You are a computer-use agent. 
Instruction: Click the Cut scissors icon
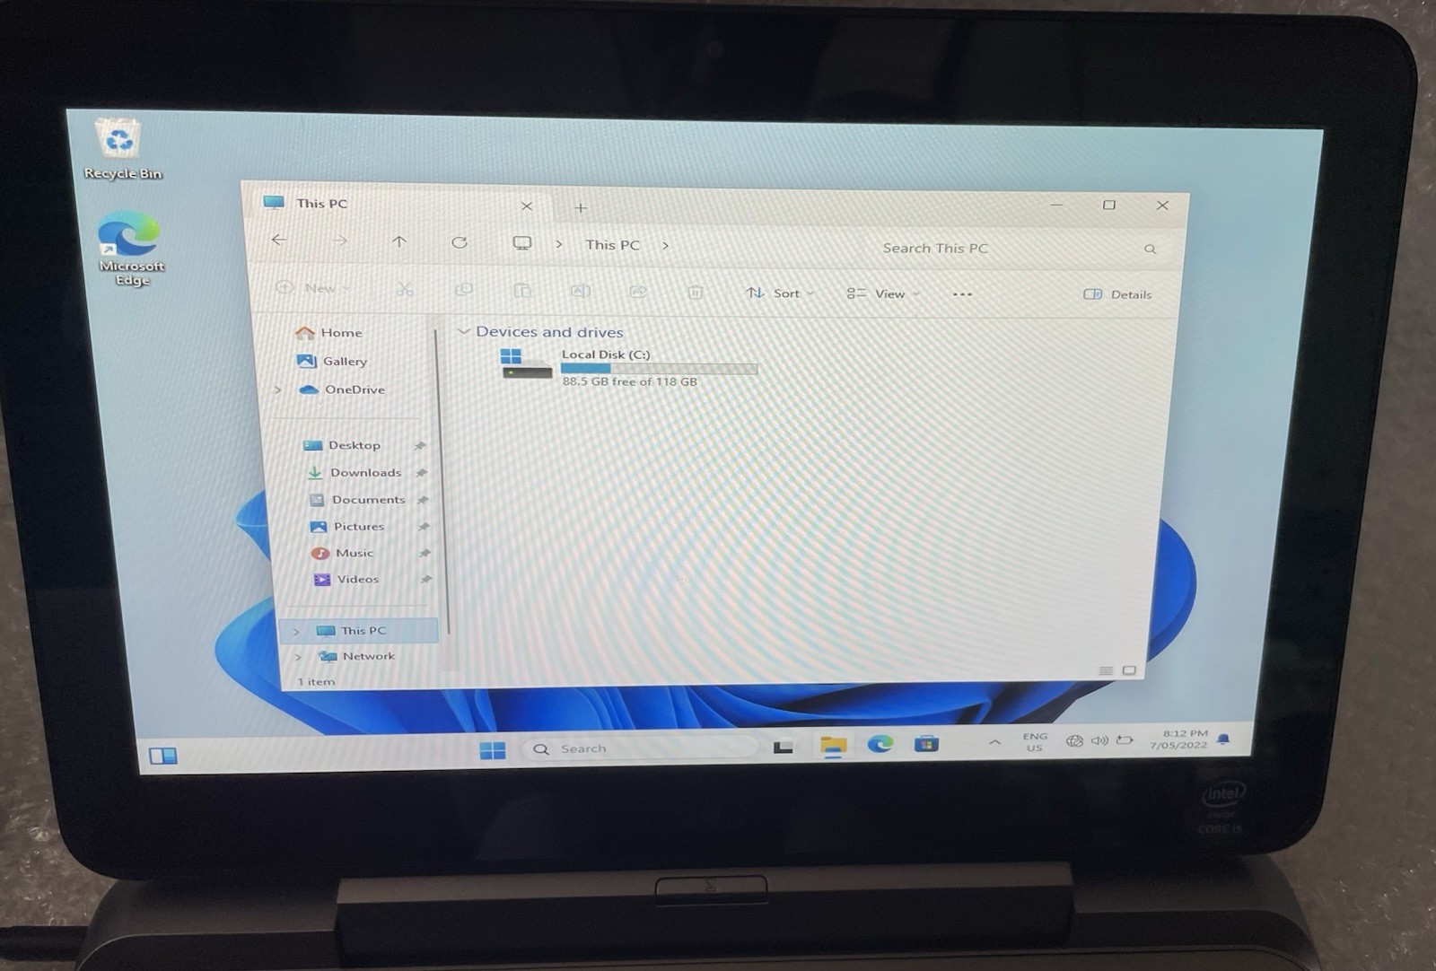point(405,289)
